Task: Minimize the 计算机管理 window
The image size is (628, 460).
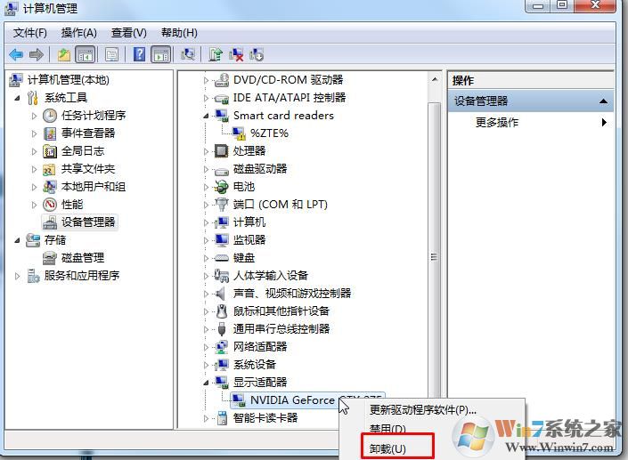Action: pyautogui.click(x=539, y=5)
